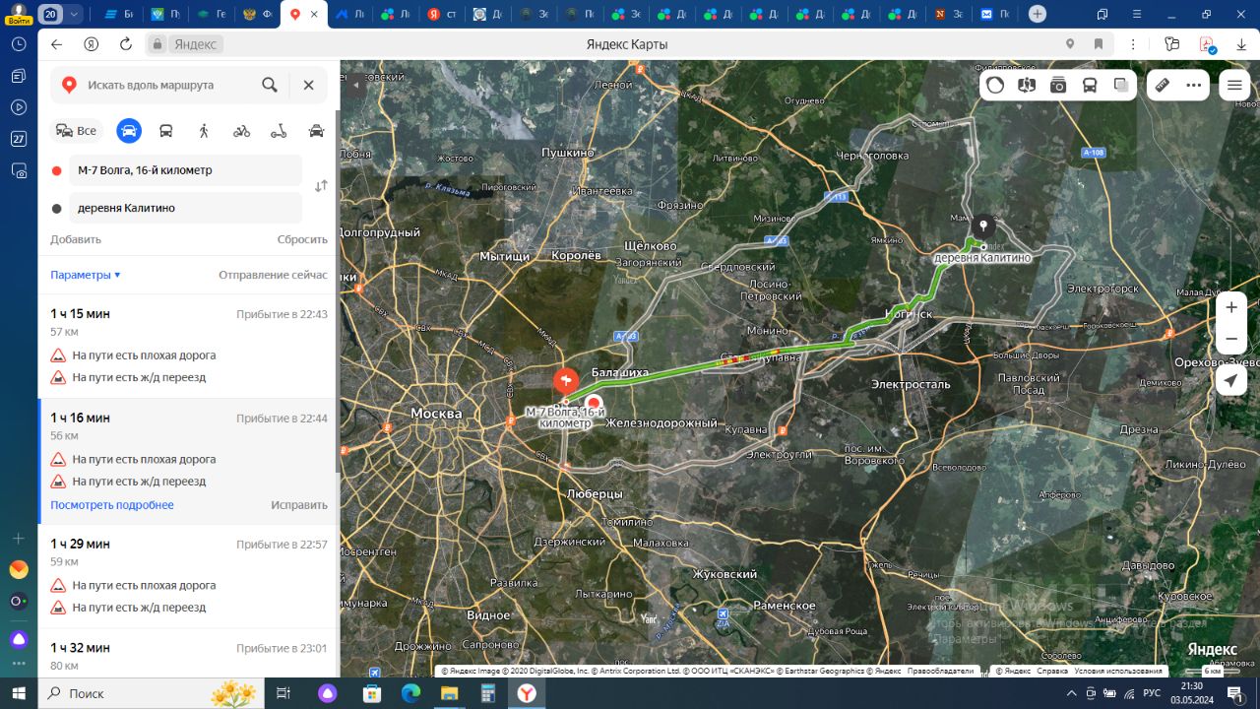This screenshot has width=1260, height=709.
Task: Pick the taxi route mode
Action: pos(316,131)
